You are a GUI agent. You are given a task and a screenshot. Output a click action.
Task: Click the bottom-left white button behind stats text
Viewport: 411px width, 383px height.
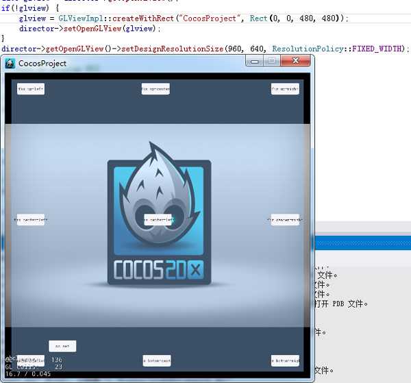click(x=31, y=360)
